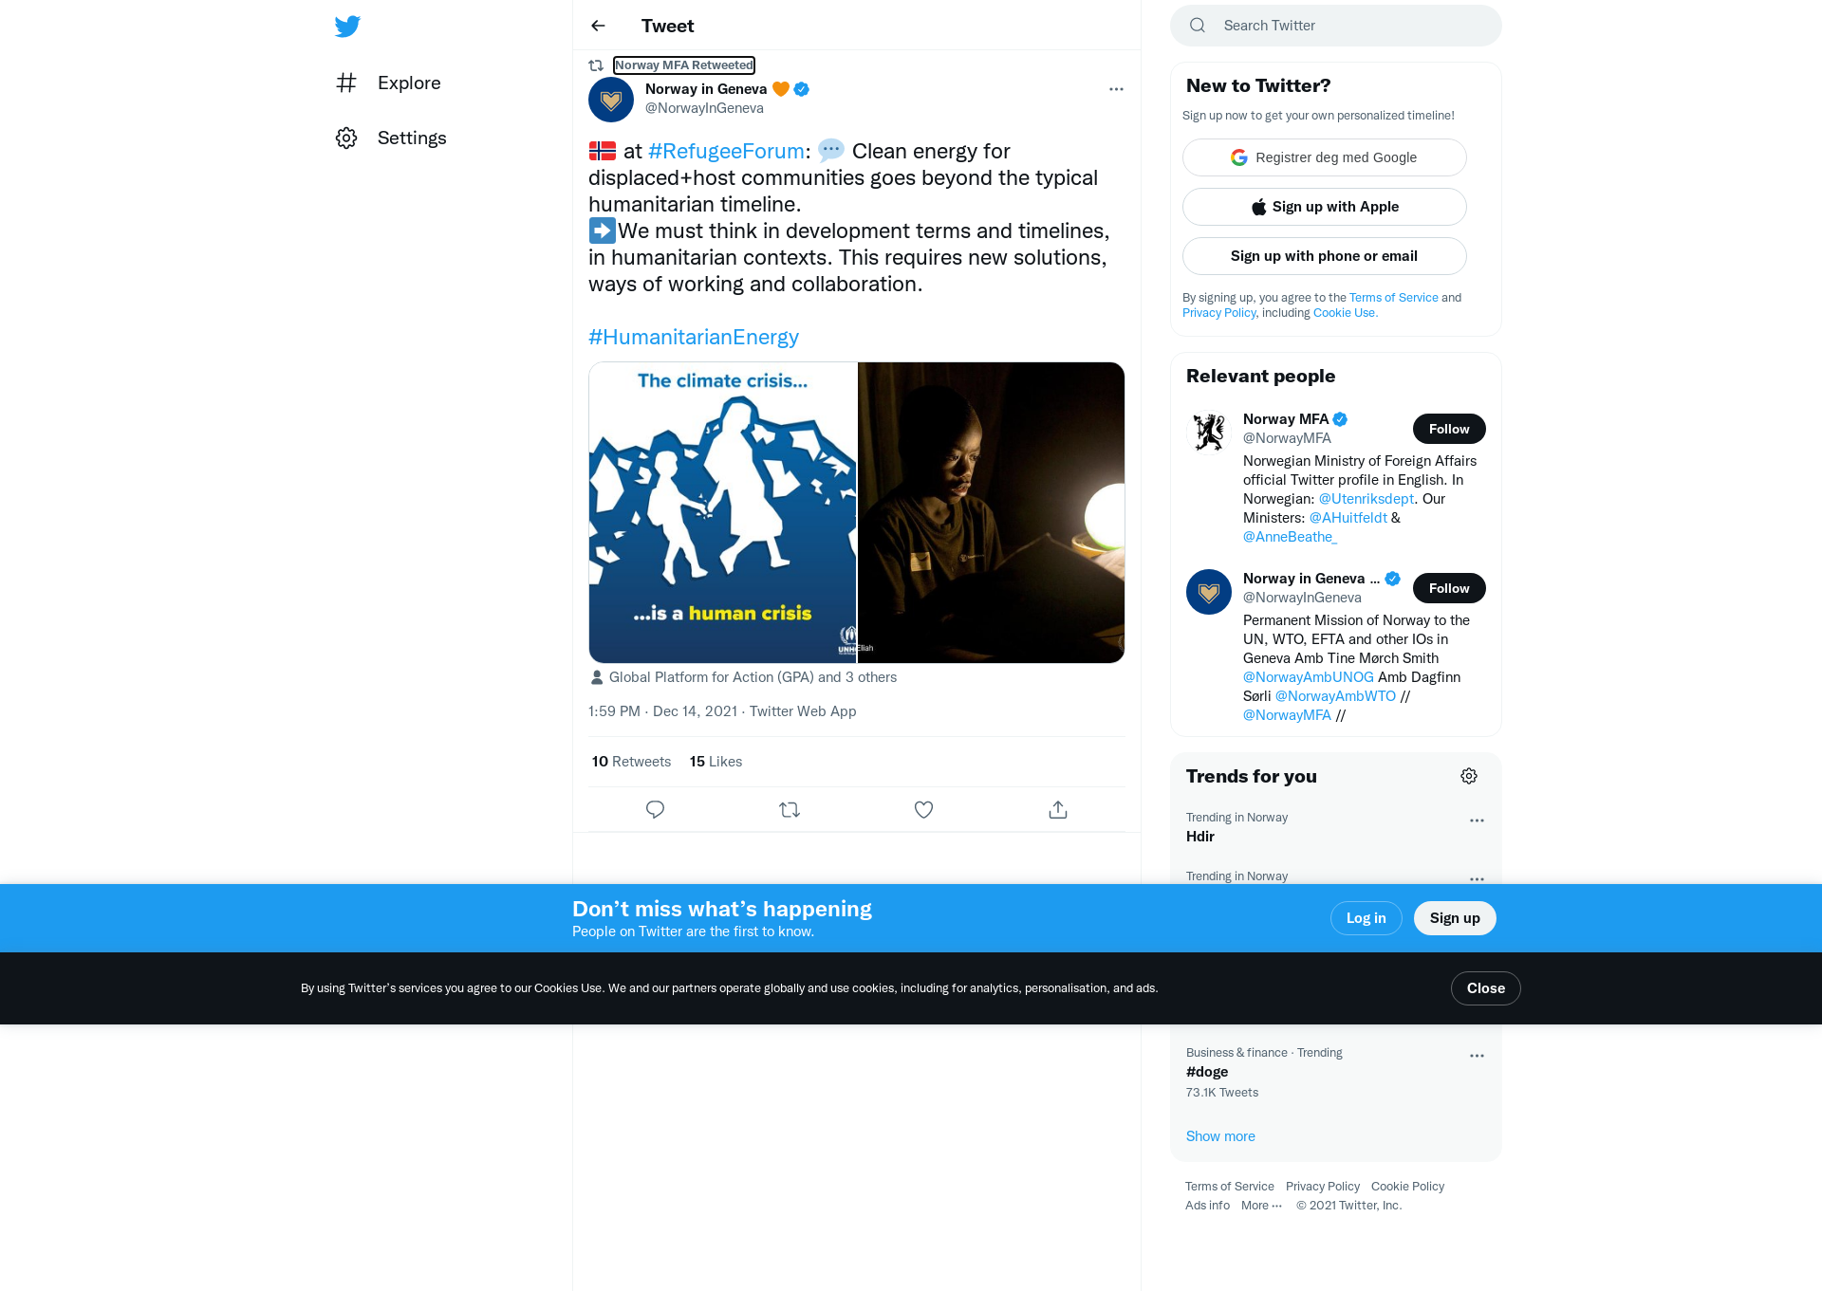The image size is (1822, 1291).
Task: Select Sign up with Apple
Action: click(x=1324, y=207)
